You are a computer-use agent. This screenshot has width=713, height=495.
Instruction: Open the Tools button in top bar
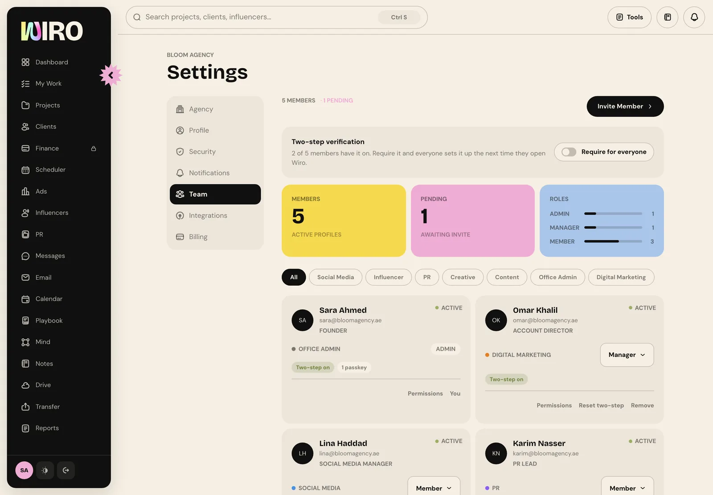tap(629, 17)
